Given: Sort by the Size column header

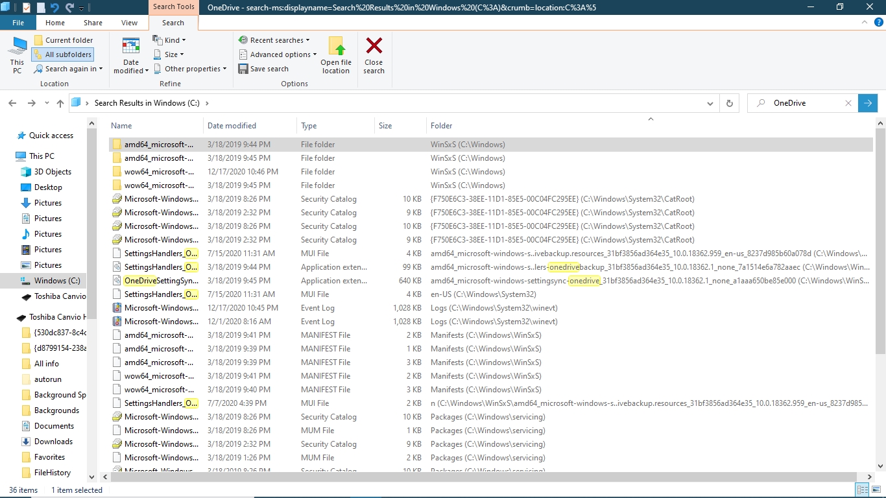Looking at the screenshot, I should pyautogui.click(x=401, y=126).
